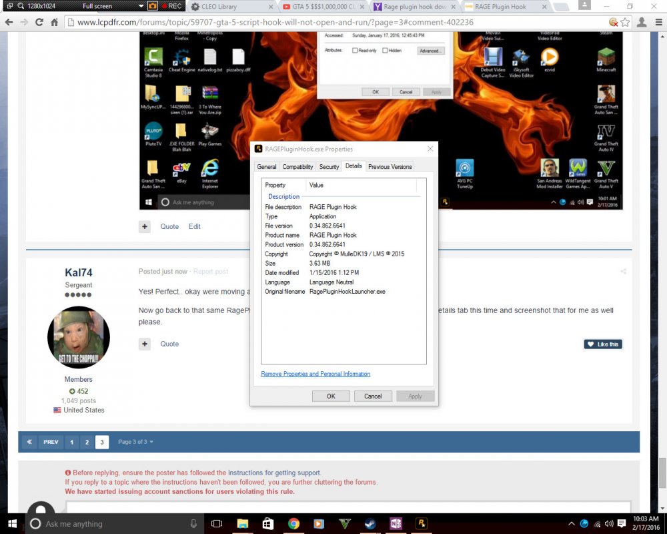Click the Cortana microphone icon
Image resolution: width=667 pixels, height=534 pixels.
point(193,524)
